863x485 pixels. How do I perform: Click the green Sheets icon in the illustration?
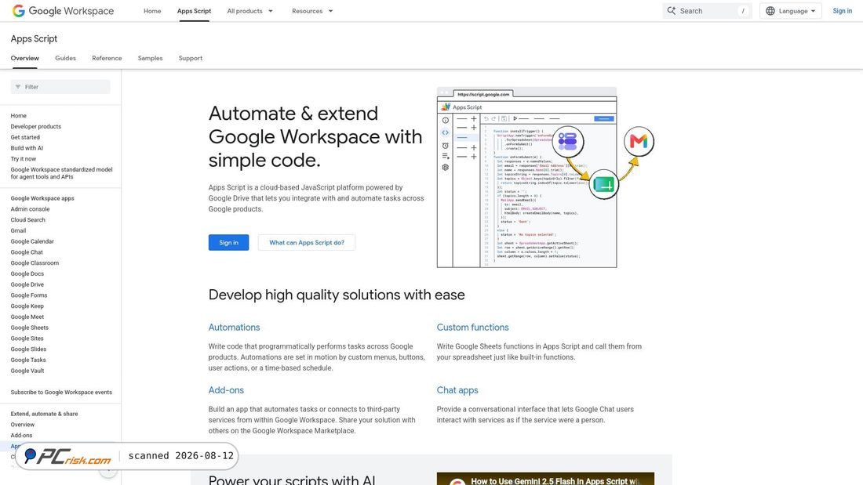pos(604,185)
